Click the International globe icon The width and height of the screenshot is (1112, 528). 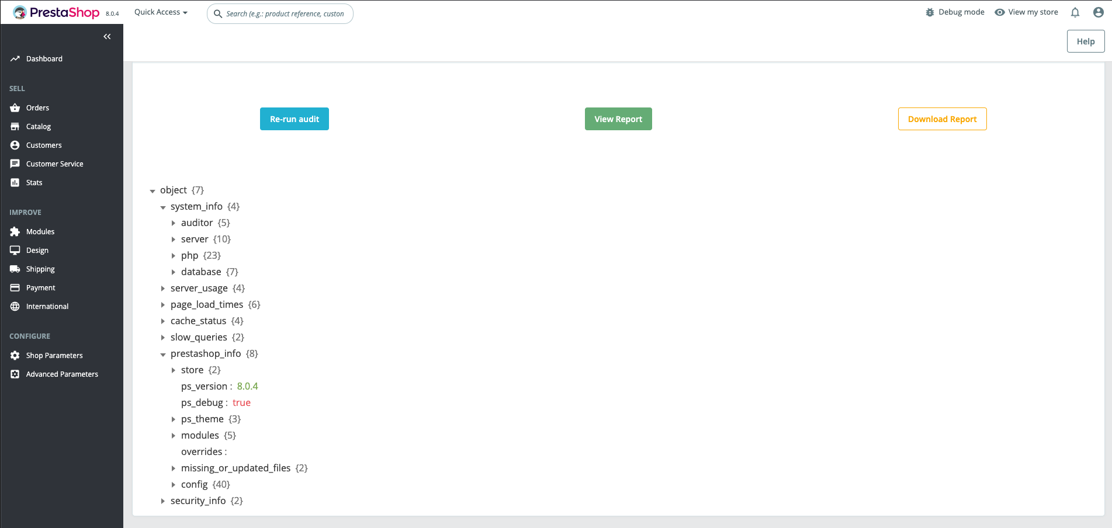15,306
